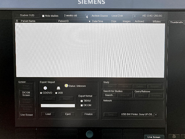Viewport: 185px width, 139px height.
Task: Click the Load button
Action: 48,114
